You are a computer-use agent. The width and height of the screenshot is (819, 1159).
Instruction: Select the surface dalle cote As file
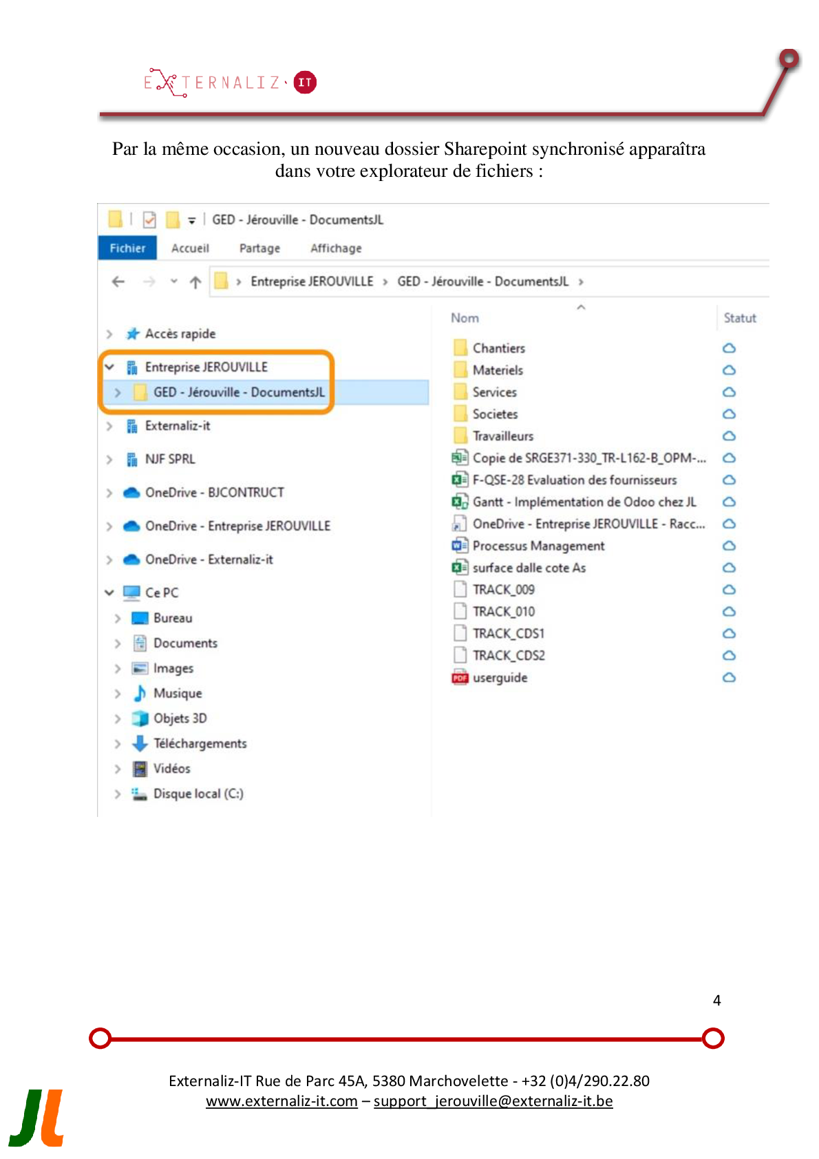(529, 568)
